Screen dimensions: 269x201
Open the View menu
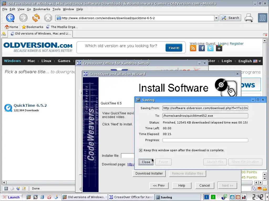pyautogui.click(x=21, y=9)
